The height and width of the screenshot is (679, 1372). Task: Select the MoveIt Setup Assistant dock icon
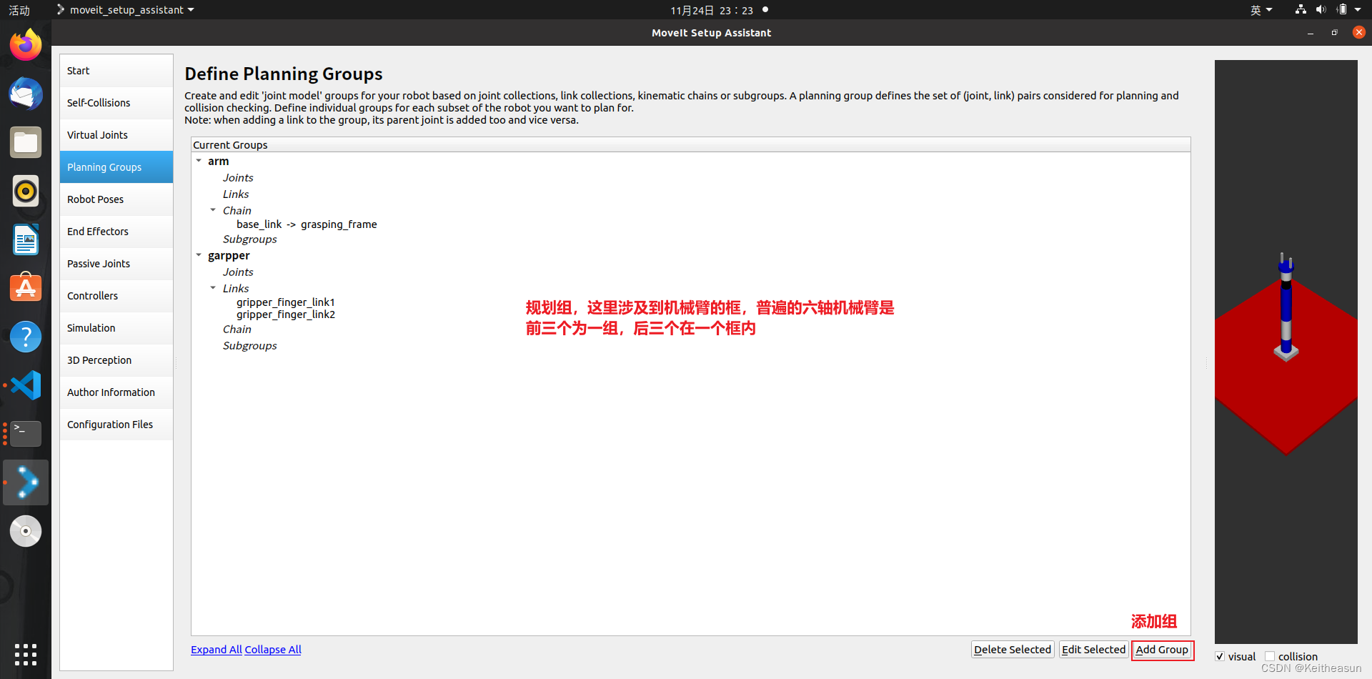(26, 482)
